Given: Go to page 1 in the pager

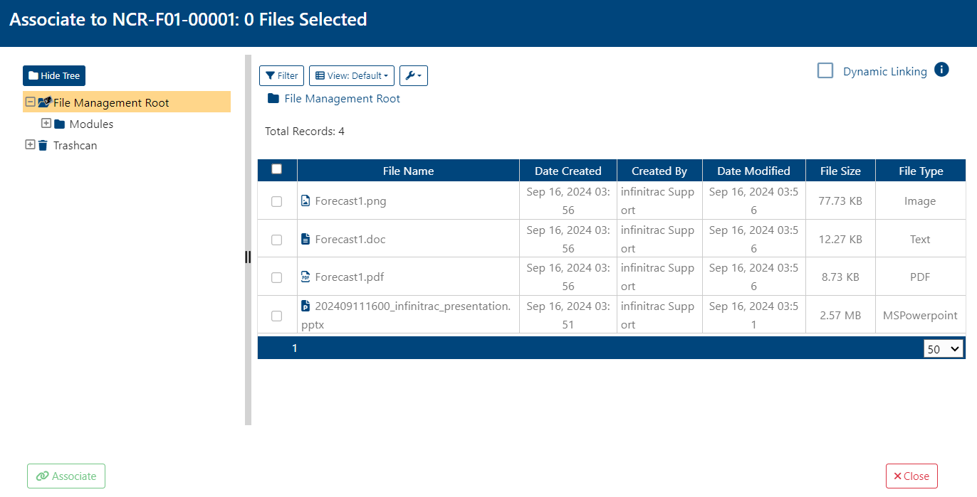Looking at the screenshot, I should pyautogui.click(x=295, y=348).
